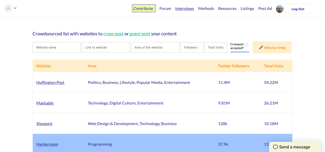This screenshot has width=325, height=152.
Task: Click the site logo bar chart icon
Action: pyautogui.click(x=8, y=8)
